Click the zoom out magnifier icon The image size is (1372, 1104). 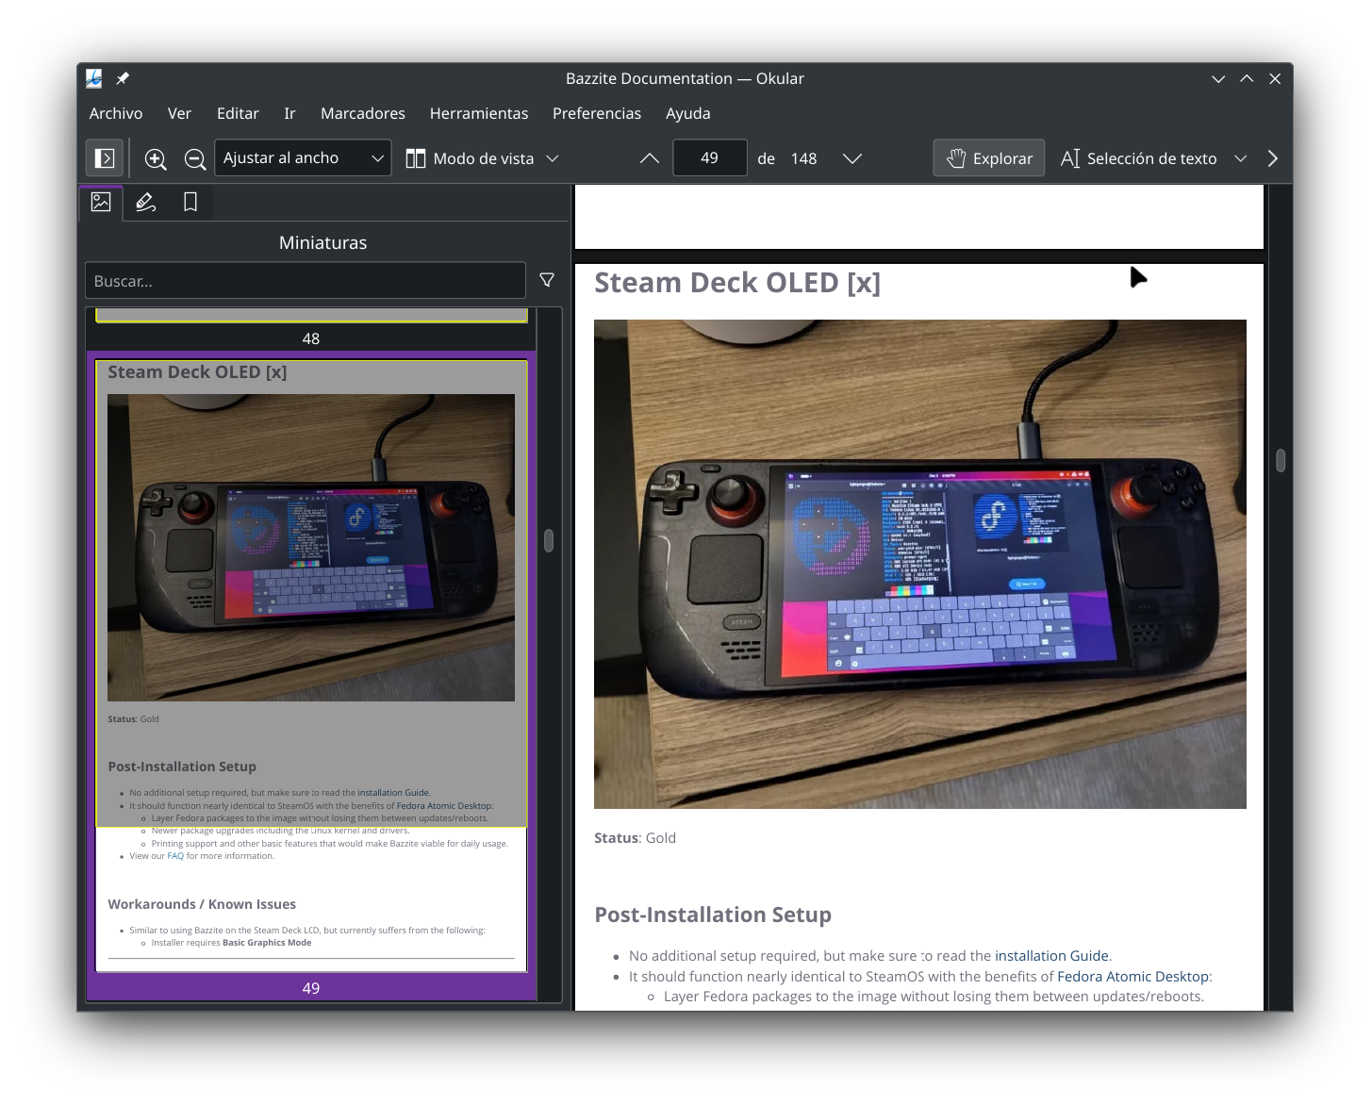[x=195, y=158]
